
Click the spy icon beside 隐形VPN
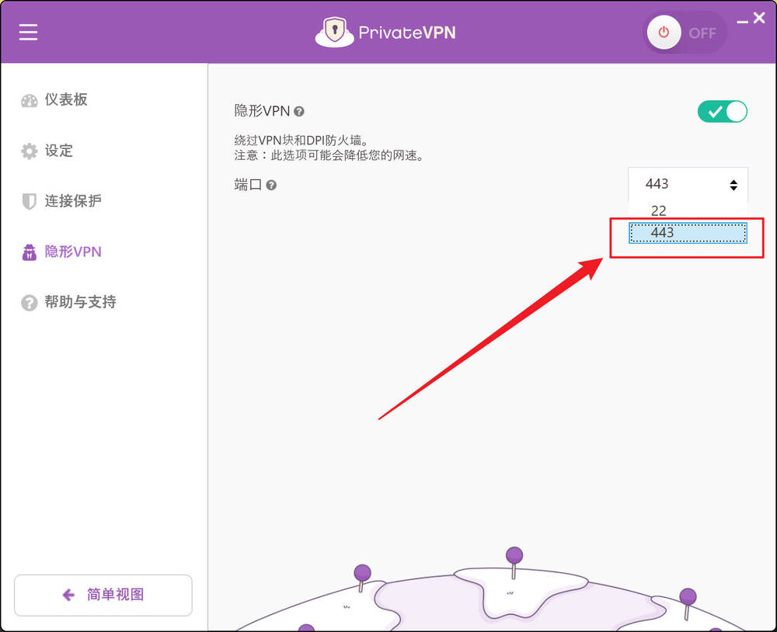[30, 252]
